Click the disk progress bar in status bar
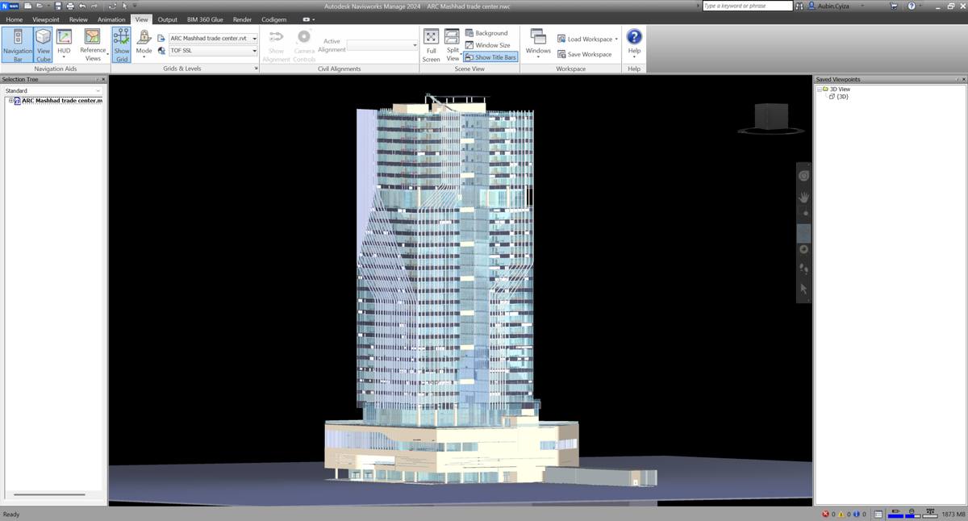Image resolution: width=968 pixels, height=521 pixels. 911,514
